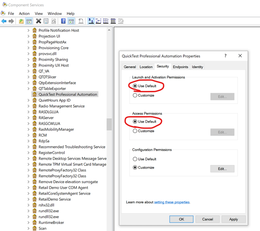Image resolution: width=260 pixels, height=231 pixels.
Task: Select Use Default under Configuration Permissions
Action: (x=135, y=159)
